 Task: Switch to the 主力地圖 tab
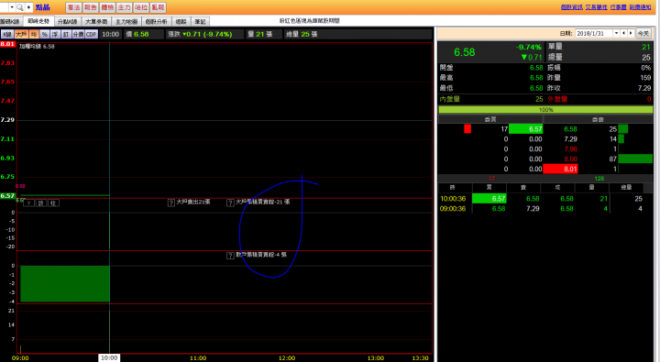(x=126, y=21)
